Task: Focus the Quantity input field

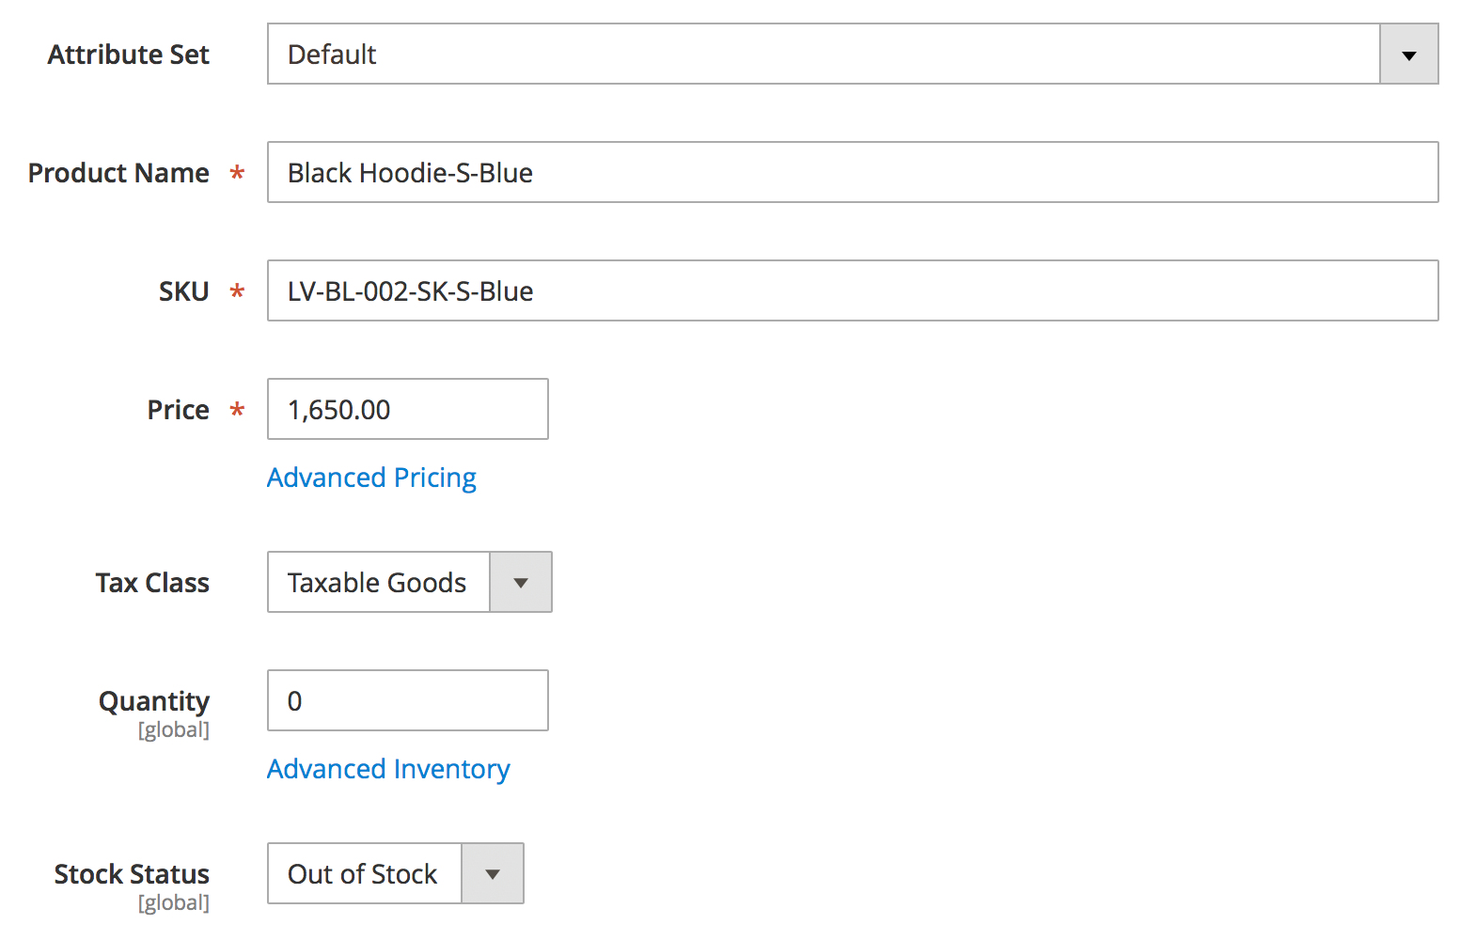Action: pos(407,701)
